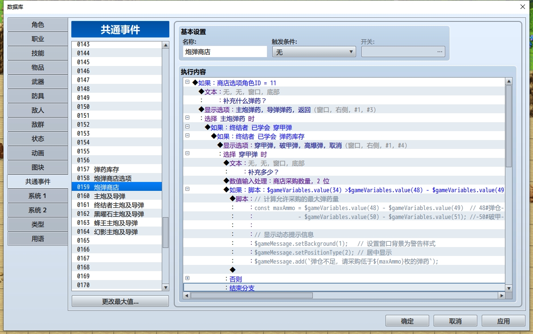Collapse the 如果：商店选项角色ID = 11 branch
The image size is (533, 334).
(187, 82)
